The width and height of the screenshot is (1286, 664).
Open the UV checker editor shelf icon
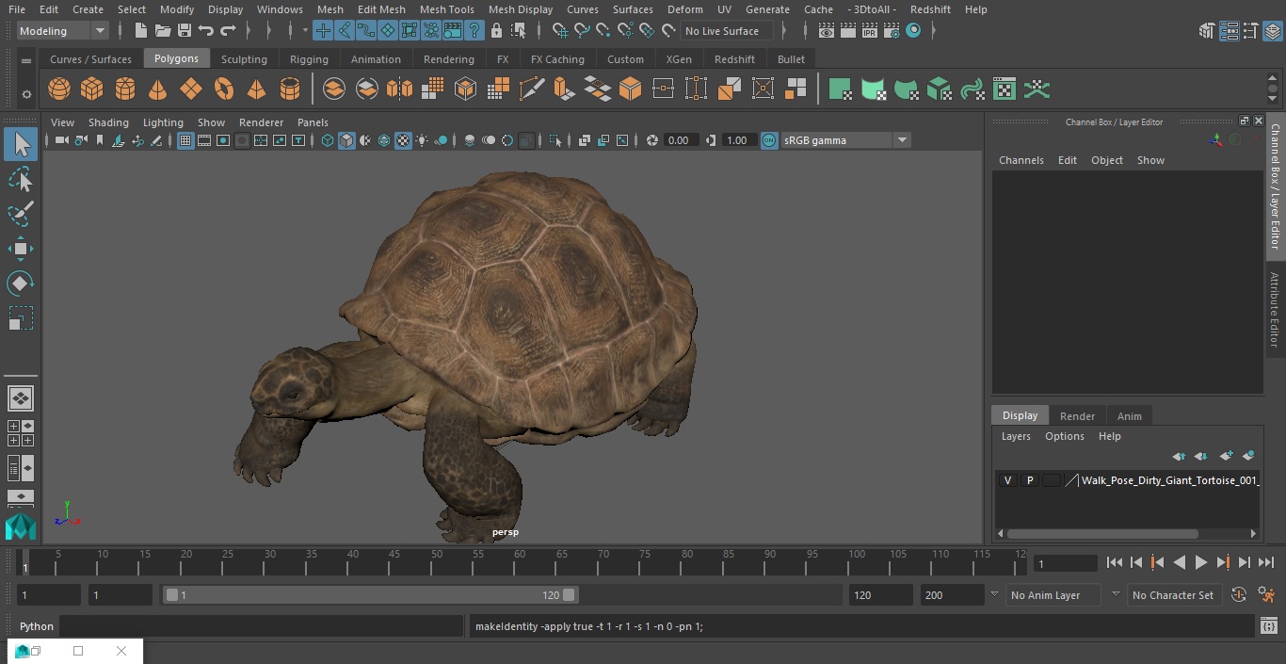pos(1005,89)
